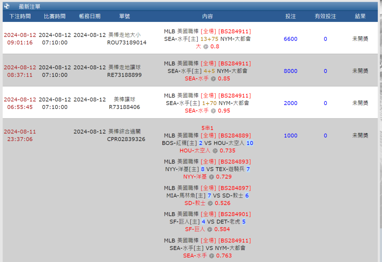Select the 內容 column header
This screenshot has height=262, width=382.
coord(207,16)
